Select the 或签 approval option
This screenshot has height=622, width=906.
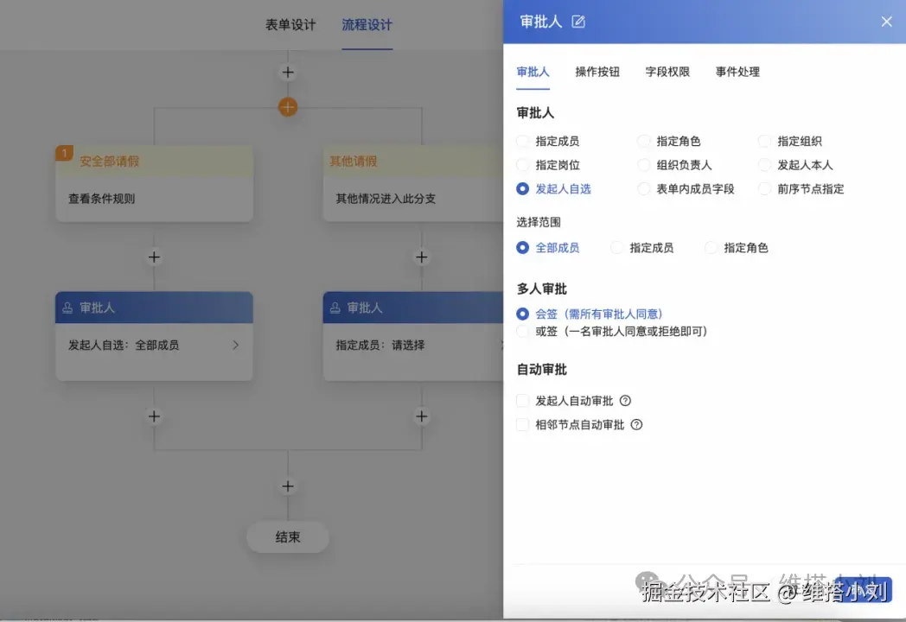pyautogui.click(x=523, y=333)
